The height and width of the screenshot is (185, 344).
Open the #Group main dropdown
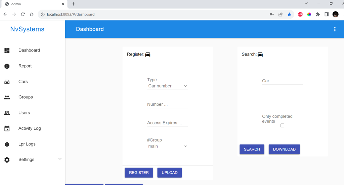pyautogui.click(x=167, y=146)
